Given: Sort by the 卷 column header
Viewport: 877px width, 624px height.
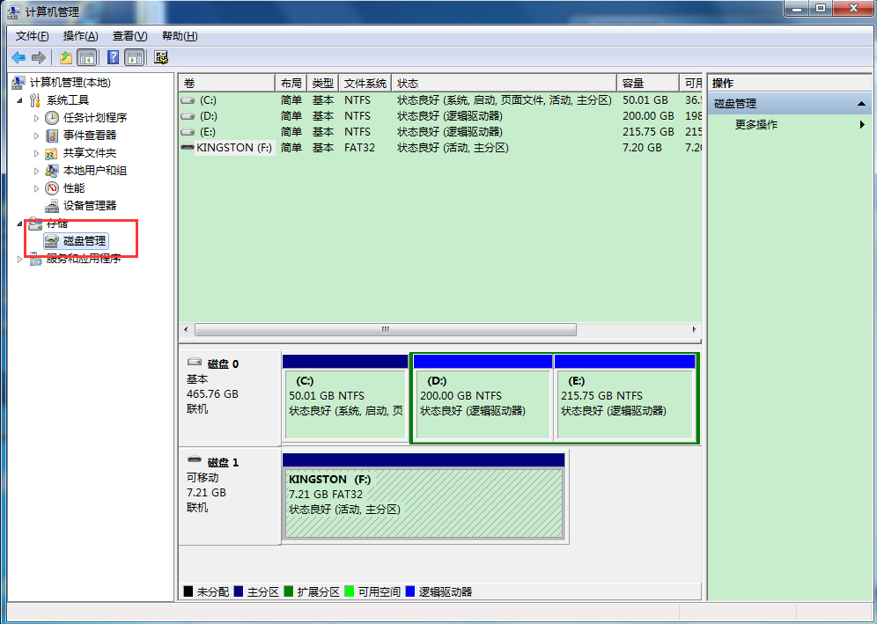Looking at the screenshot, I should coord(227,84).
